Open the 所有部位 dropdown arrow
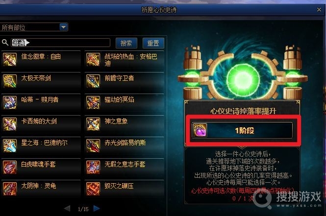Screen dimensions: 326x216 click(x=63, y=27)
